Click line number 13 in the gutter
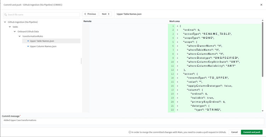The height and width of the screenshot is (137, 266). 173,74
